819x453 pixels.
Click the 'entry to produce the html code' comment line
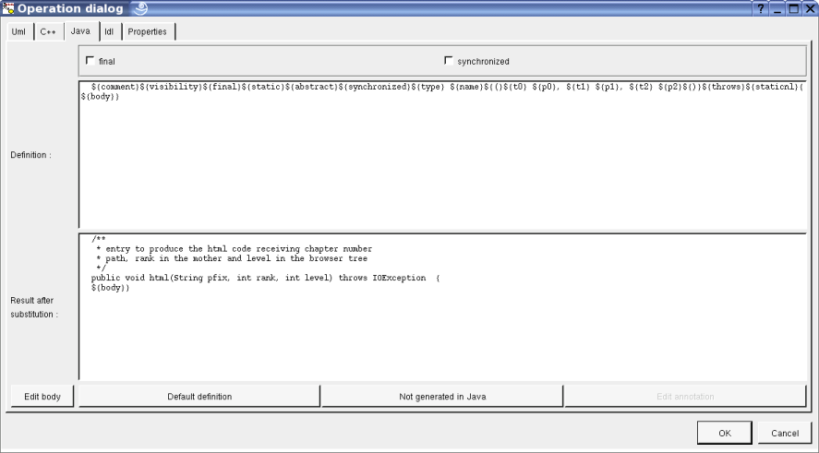pos(234,249)
